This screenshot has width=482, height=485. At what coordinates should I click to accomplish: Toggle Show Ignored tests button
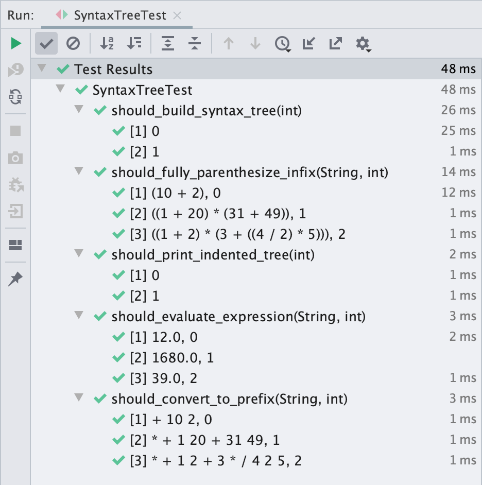tap(73, 44)
